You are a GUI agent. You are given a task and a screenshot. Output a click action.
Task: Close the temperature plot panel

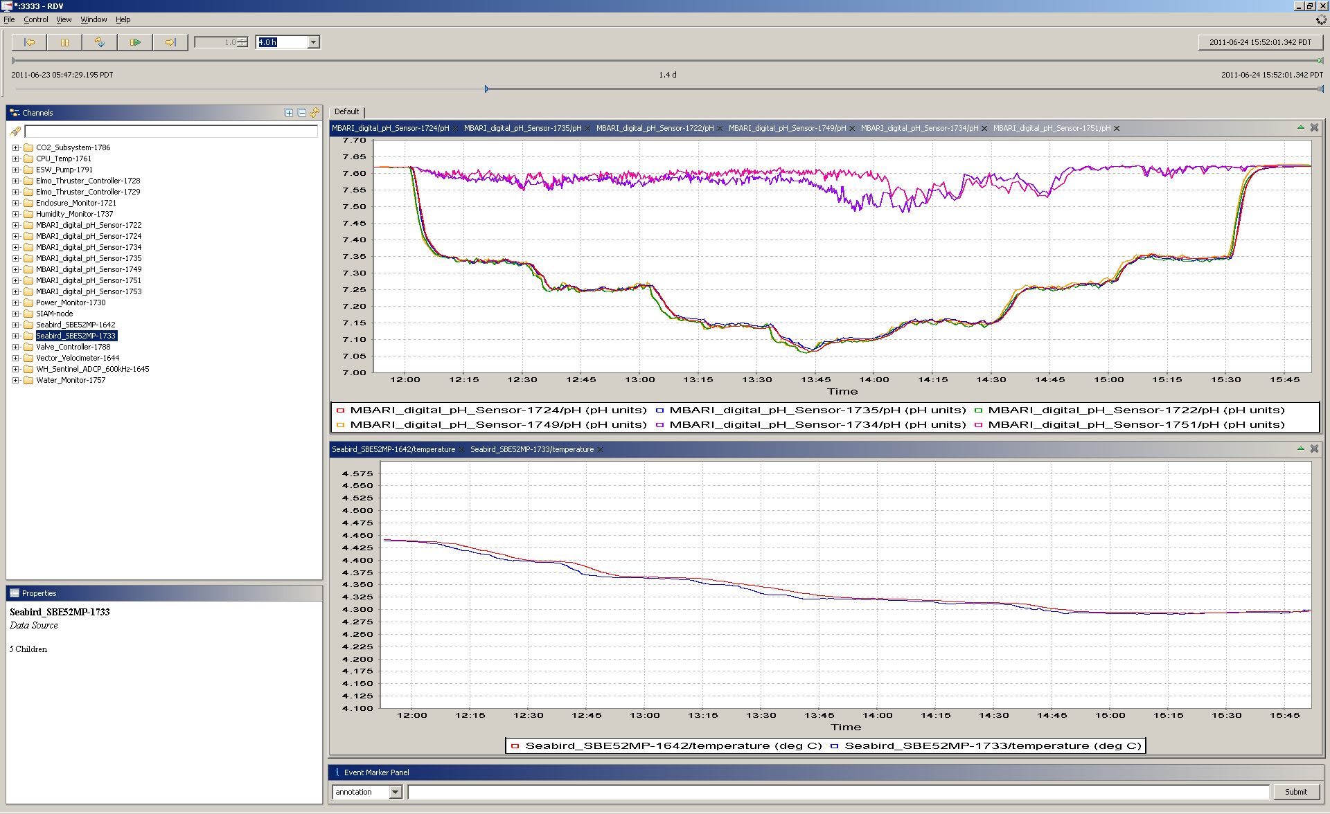[x=1314, y=449]
